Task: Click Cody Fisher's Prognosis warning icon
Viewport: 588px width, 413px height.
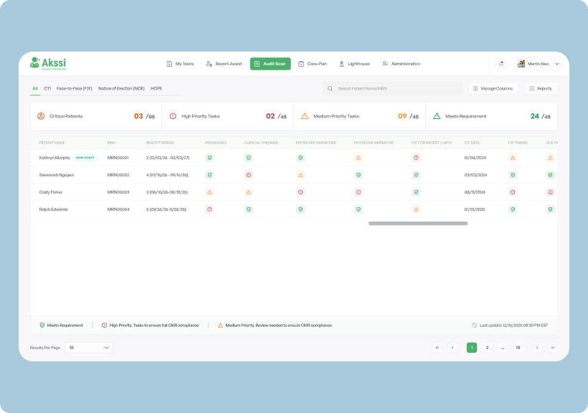Action: tap(209, 192)
